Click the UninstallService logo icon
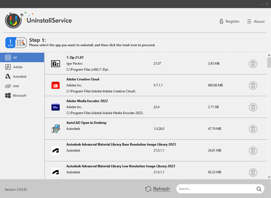271x198 pixels. [x=13, y=20]
